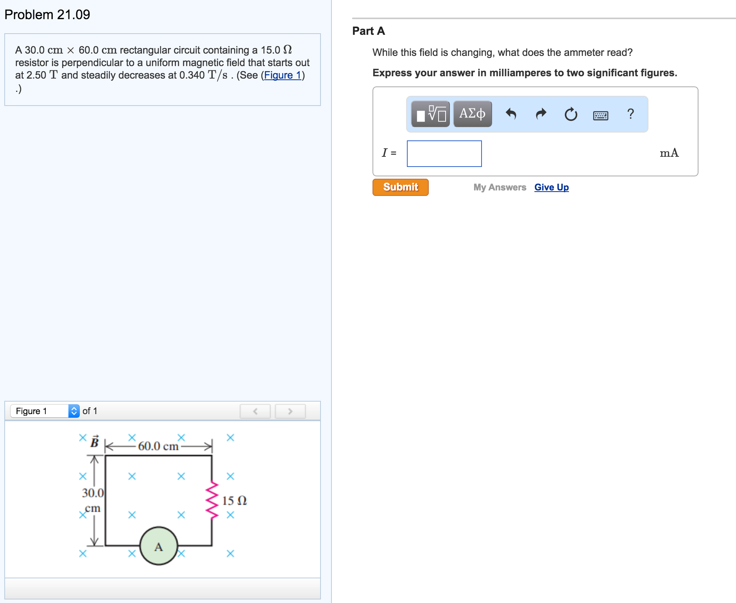Undo the last answer entry
Image resolution: width=736 pixels, height=603 pixels.
pyautogui.click(x=512, y=114)
